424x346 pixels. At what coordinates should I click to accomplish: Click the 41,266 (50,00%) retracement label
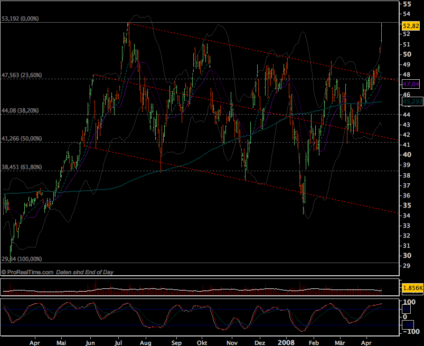(22, 138)
